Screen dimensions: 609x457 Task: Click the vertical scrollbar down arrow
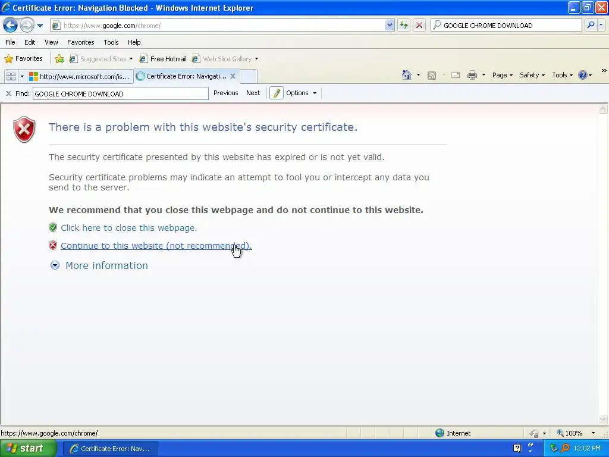click(x=603, y=419)
